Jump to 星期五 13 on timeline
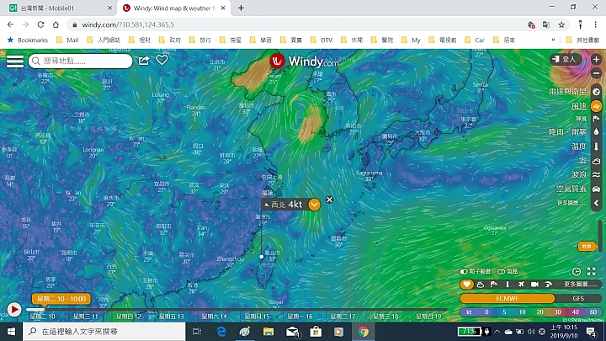The height and width of the screenshot is (341, 606). click(171, 317)
